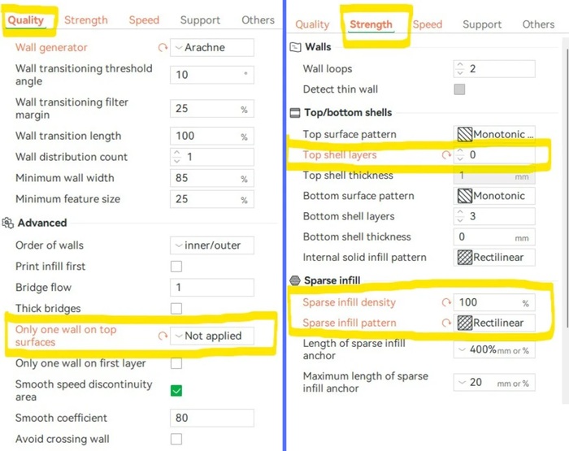Reset Only one wall on top surfaces

[x=163, y=336]
